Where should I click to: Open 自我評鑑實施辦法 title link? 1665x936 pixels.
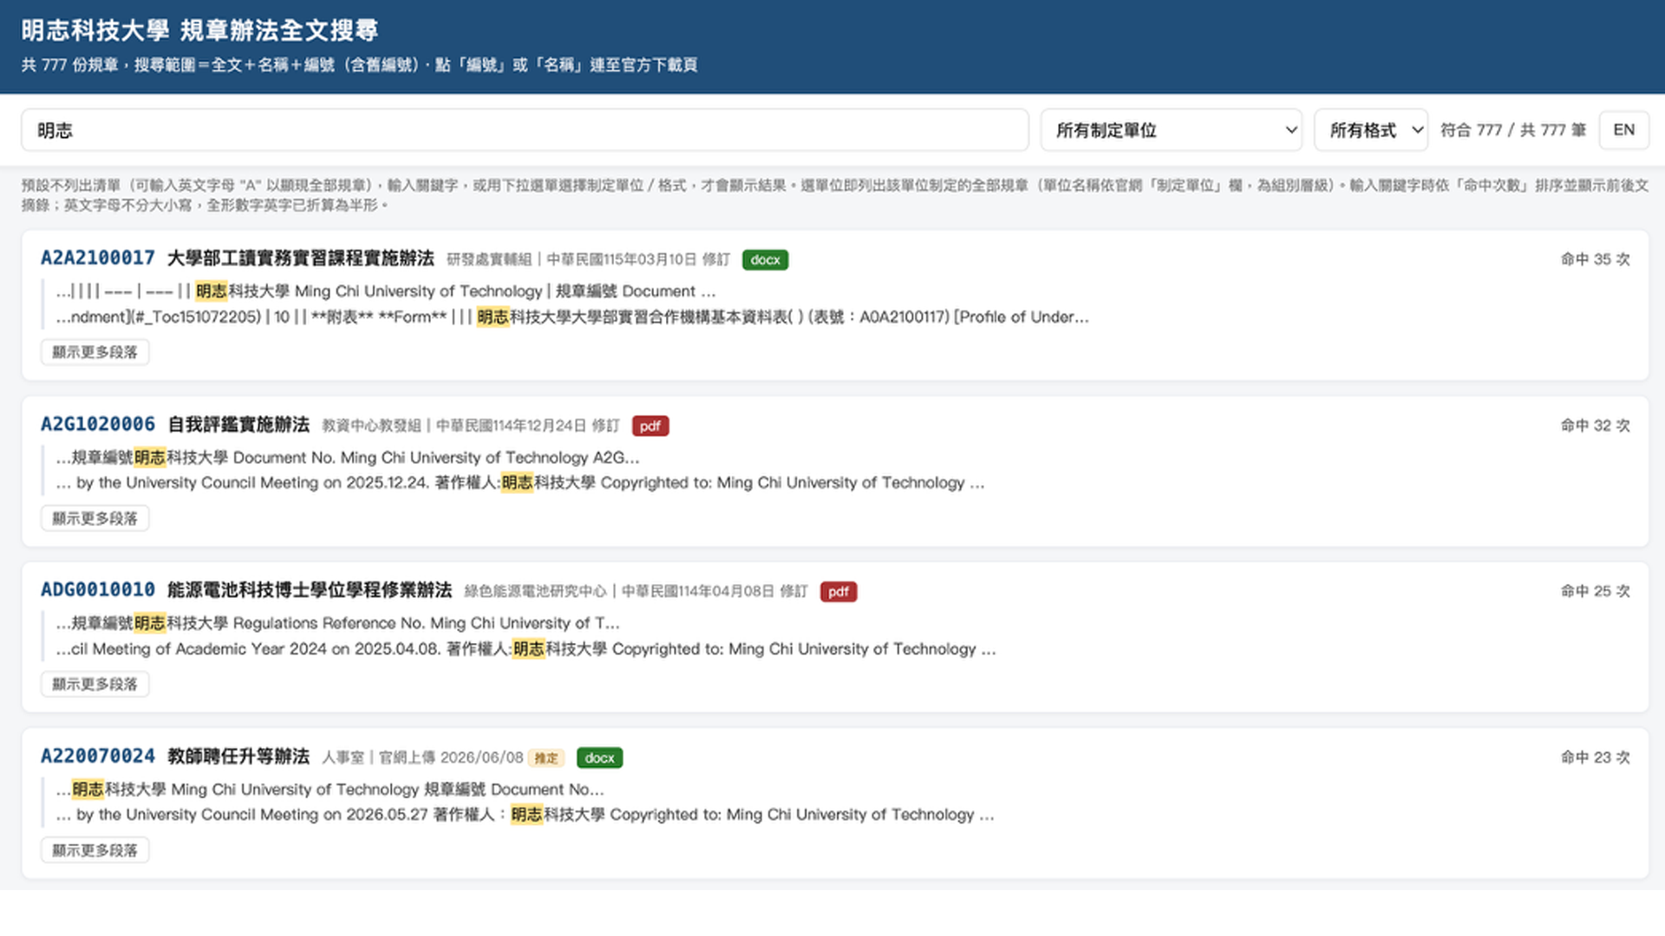coord(238,425)
